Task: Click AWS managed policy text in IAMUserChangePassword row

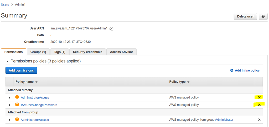Action: click(x=184, y=105)
